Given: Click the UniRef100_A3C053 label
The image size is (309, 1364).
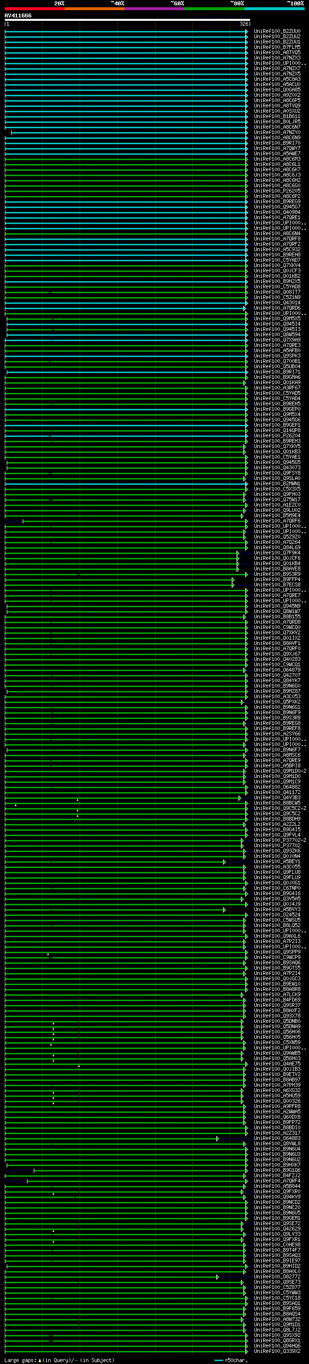Looking at the screenshot, I should coord(277,696).
